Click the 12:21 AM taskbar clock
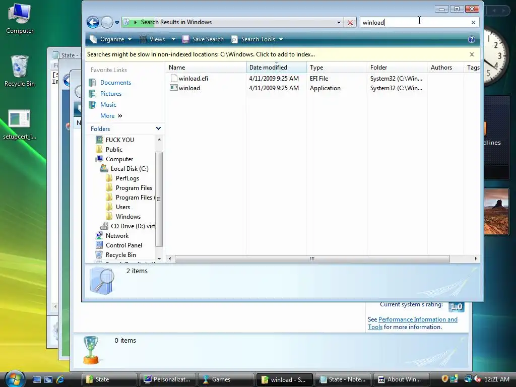 click(496, 379)
